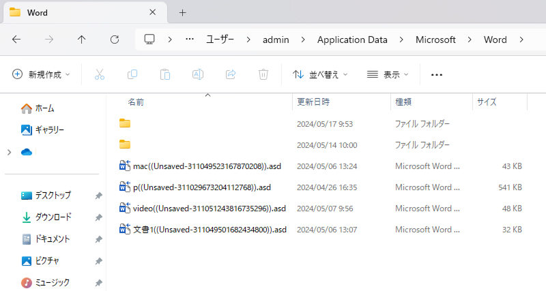Image resolution: width=546 pixels, height=291 pixels.
Task: Select the OneDrive cloud icon in sidebar
Action: [x=27, y=152]
